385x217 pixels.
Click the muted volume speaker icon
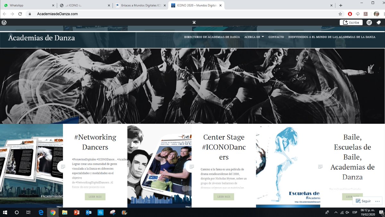(x=348, y=212)
